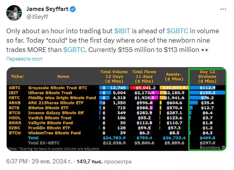Viewport: 234px width, 170px height.
Task: Click the Total Volume 12 Days header
Action: coord(114,77)
